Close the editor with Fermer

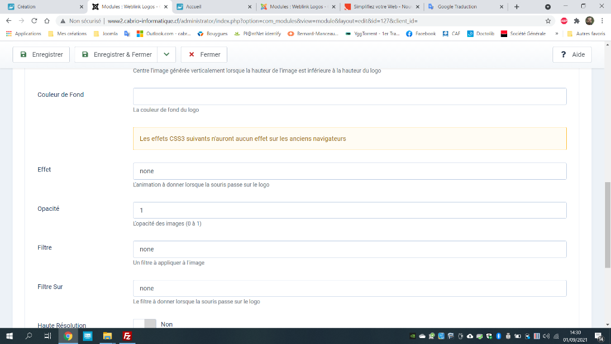pyautogui.click(x=204, y=54)
